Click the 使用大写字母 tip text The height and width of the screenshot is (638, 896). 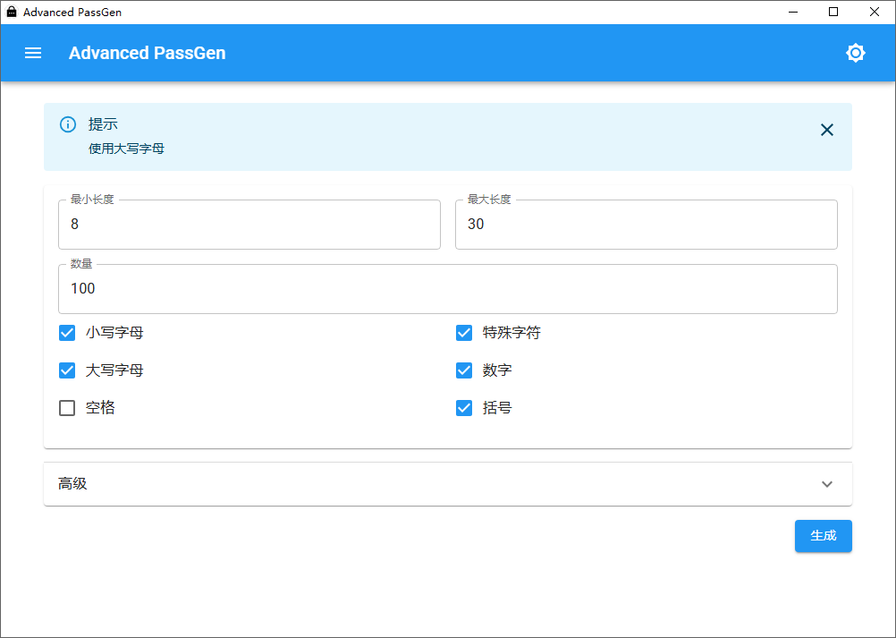(126, 149)
